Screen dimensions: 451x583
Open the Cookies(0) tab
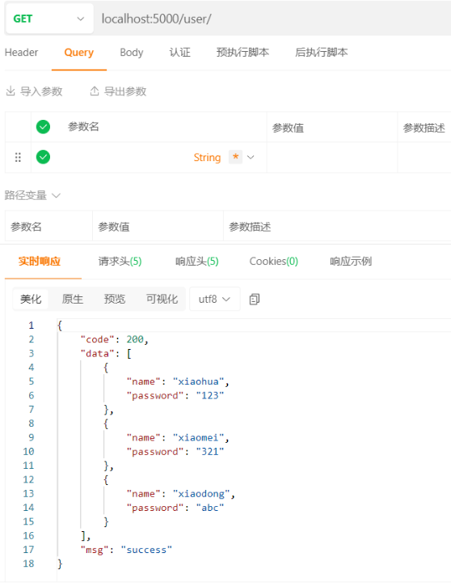pyautogui.click(x=274, y=262)
